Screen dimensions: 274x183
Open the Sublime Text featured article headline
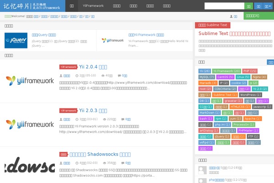point(235,33)
